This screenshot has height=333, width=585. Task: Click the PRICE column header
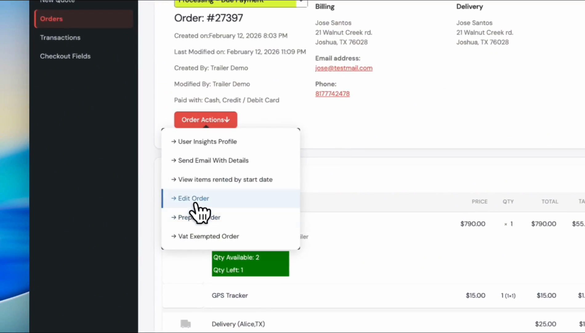479,202
